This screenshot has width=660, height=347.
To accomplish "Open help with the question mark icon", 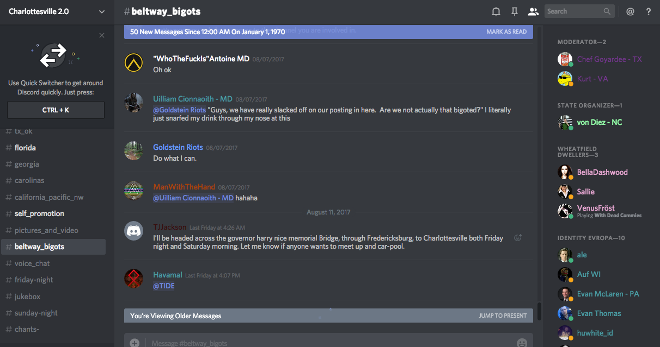I will pos(649,11).
